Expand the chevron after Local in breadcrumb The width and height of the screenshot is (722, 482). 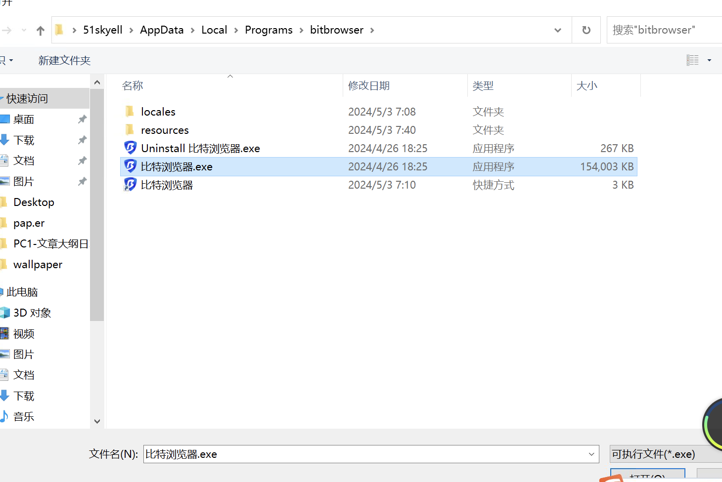236,30
